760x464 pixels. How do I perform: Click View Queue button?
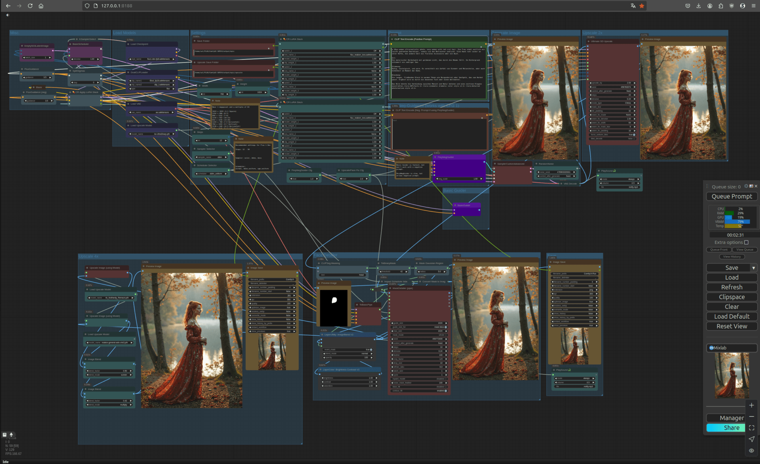click(x=745, y=250)
